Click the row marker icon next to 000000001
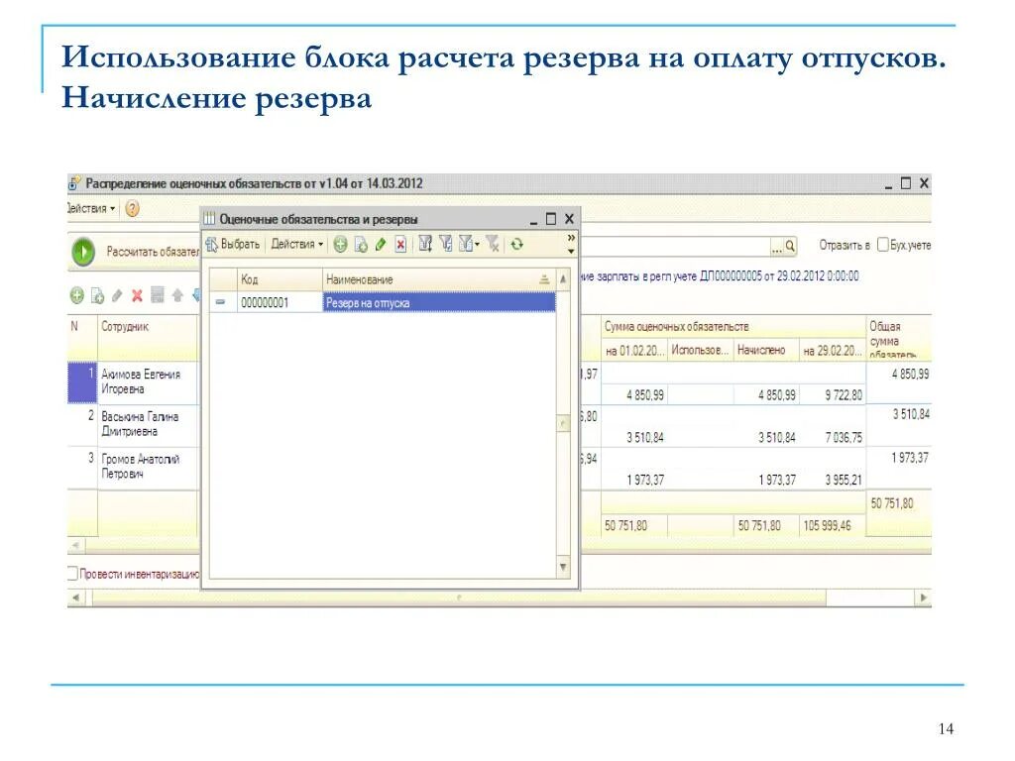 click(x=221, y=302)
